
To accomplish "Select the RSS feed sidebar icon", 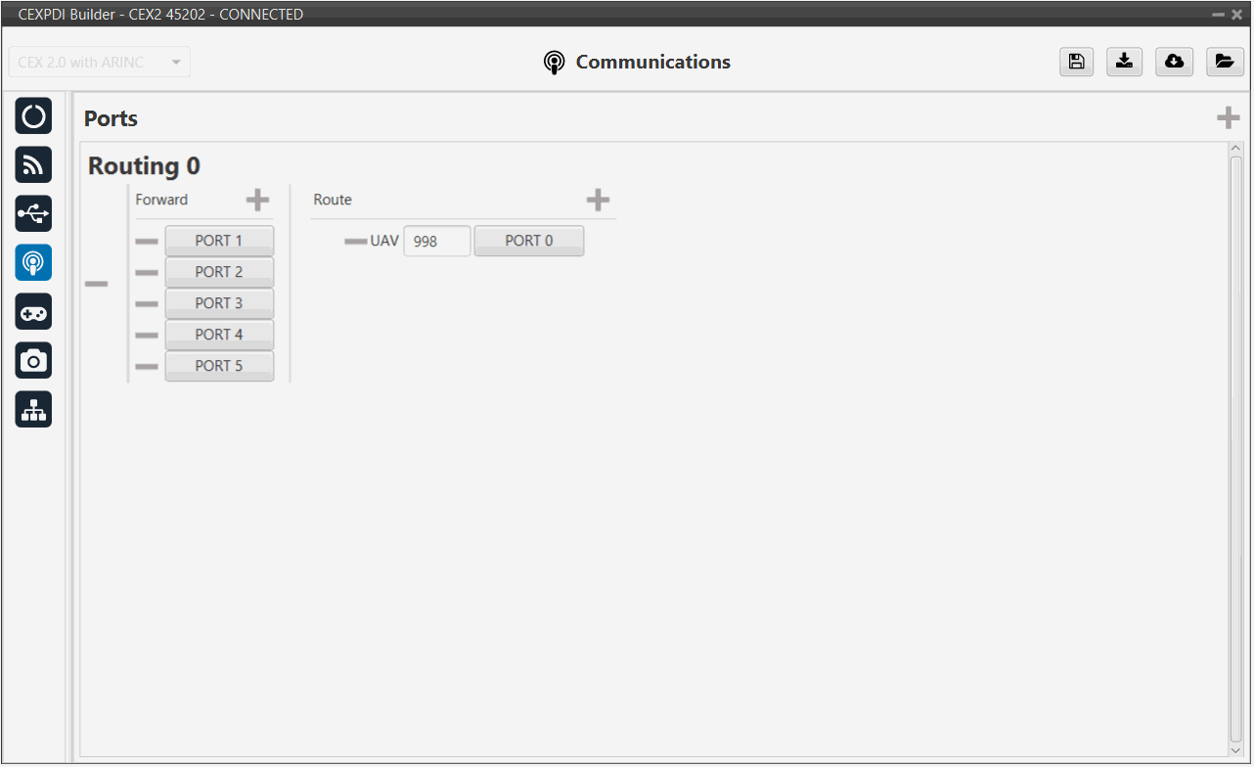I will (33, 165).
